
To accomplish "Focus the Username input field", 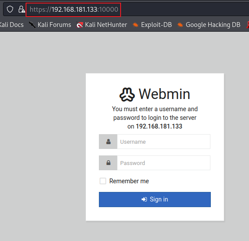I will (x=164, y=142).
